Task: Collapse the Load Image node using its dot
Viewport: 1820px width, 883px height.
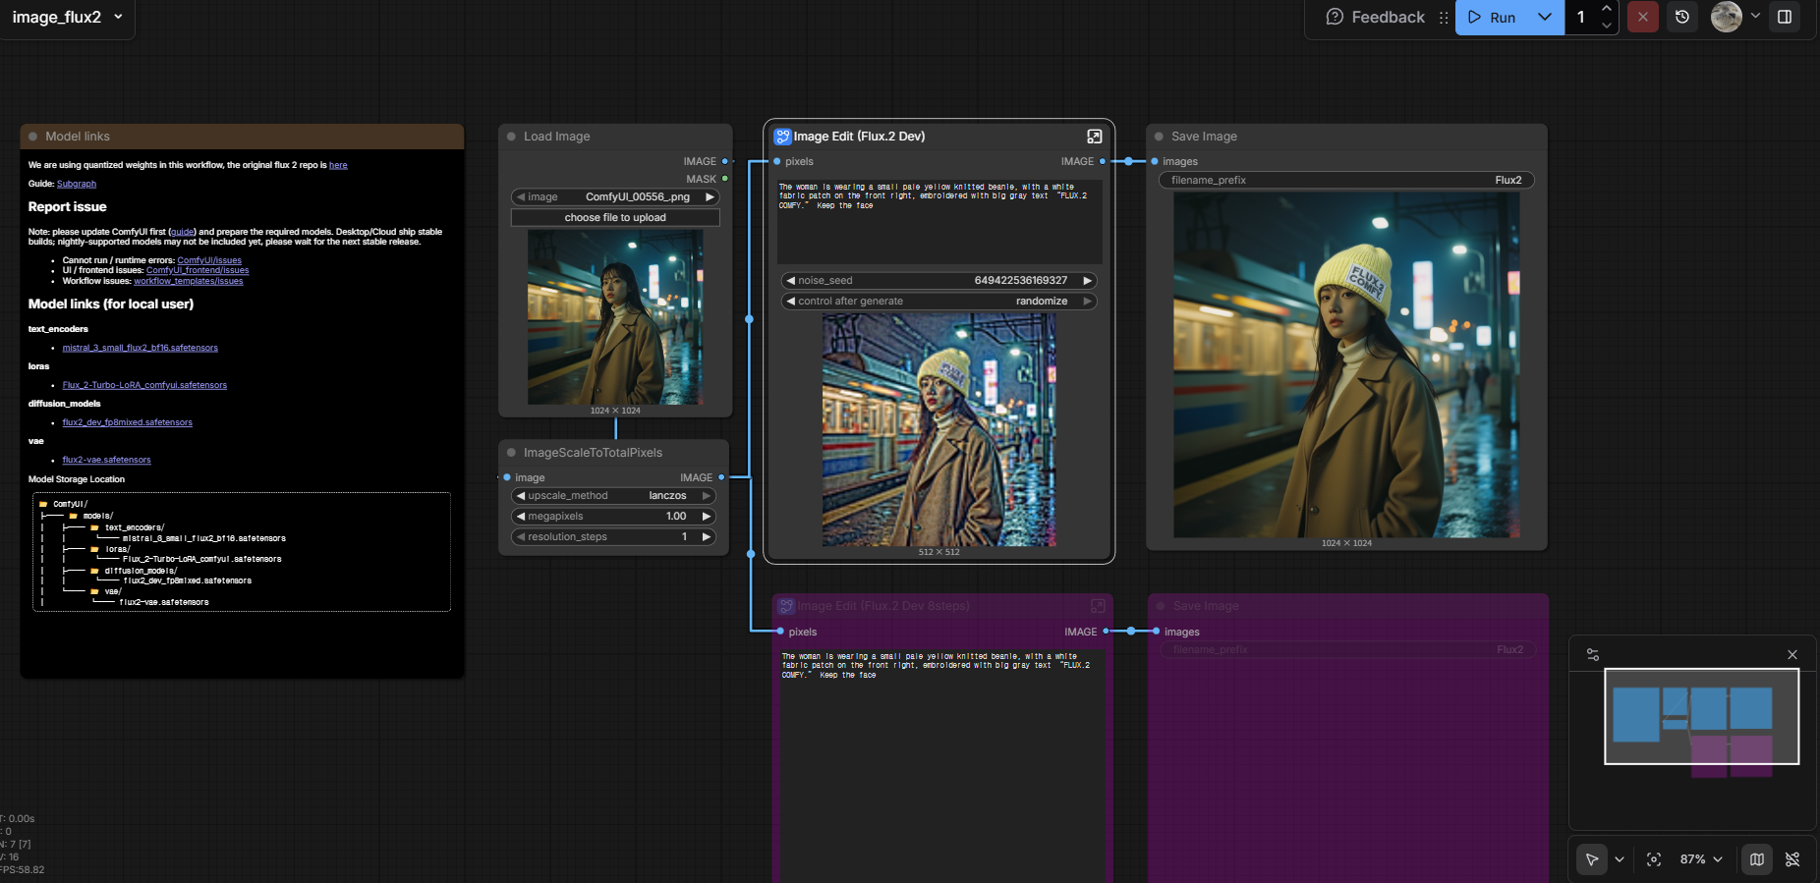Action: [x=511, y=137]
